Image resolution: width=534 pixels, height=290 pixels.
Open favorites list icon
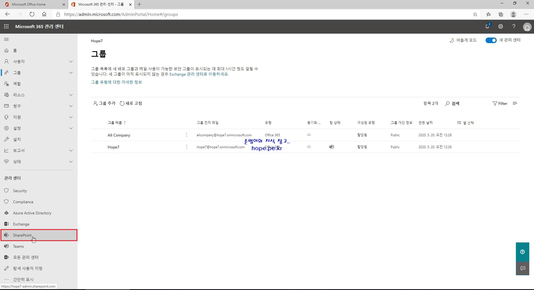point(488,14)
